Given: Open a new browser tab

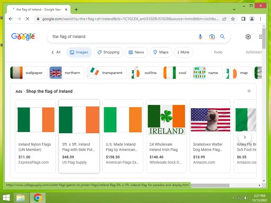Looking at the screenshot, I should (x=76, y=10).
